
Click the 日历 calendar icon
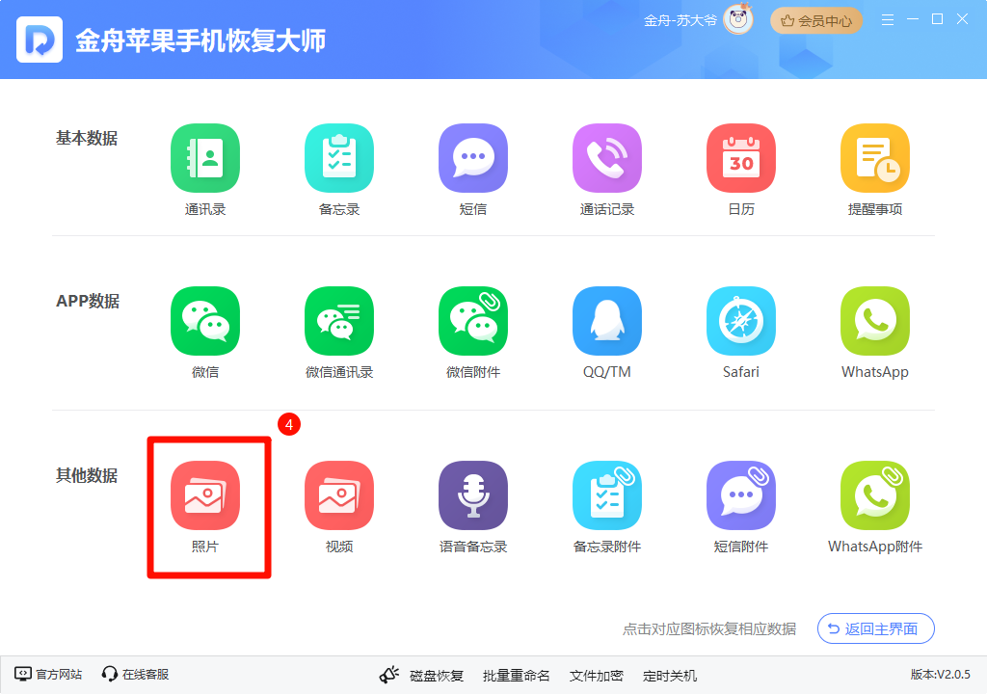click(x=741, y=158)
